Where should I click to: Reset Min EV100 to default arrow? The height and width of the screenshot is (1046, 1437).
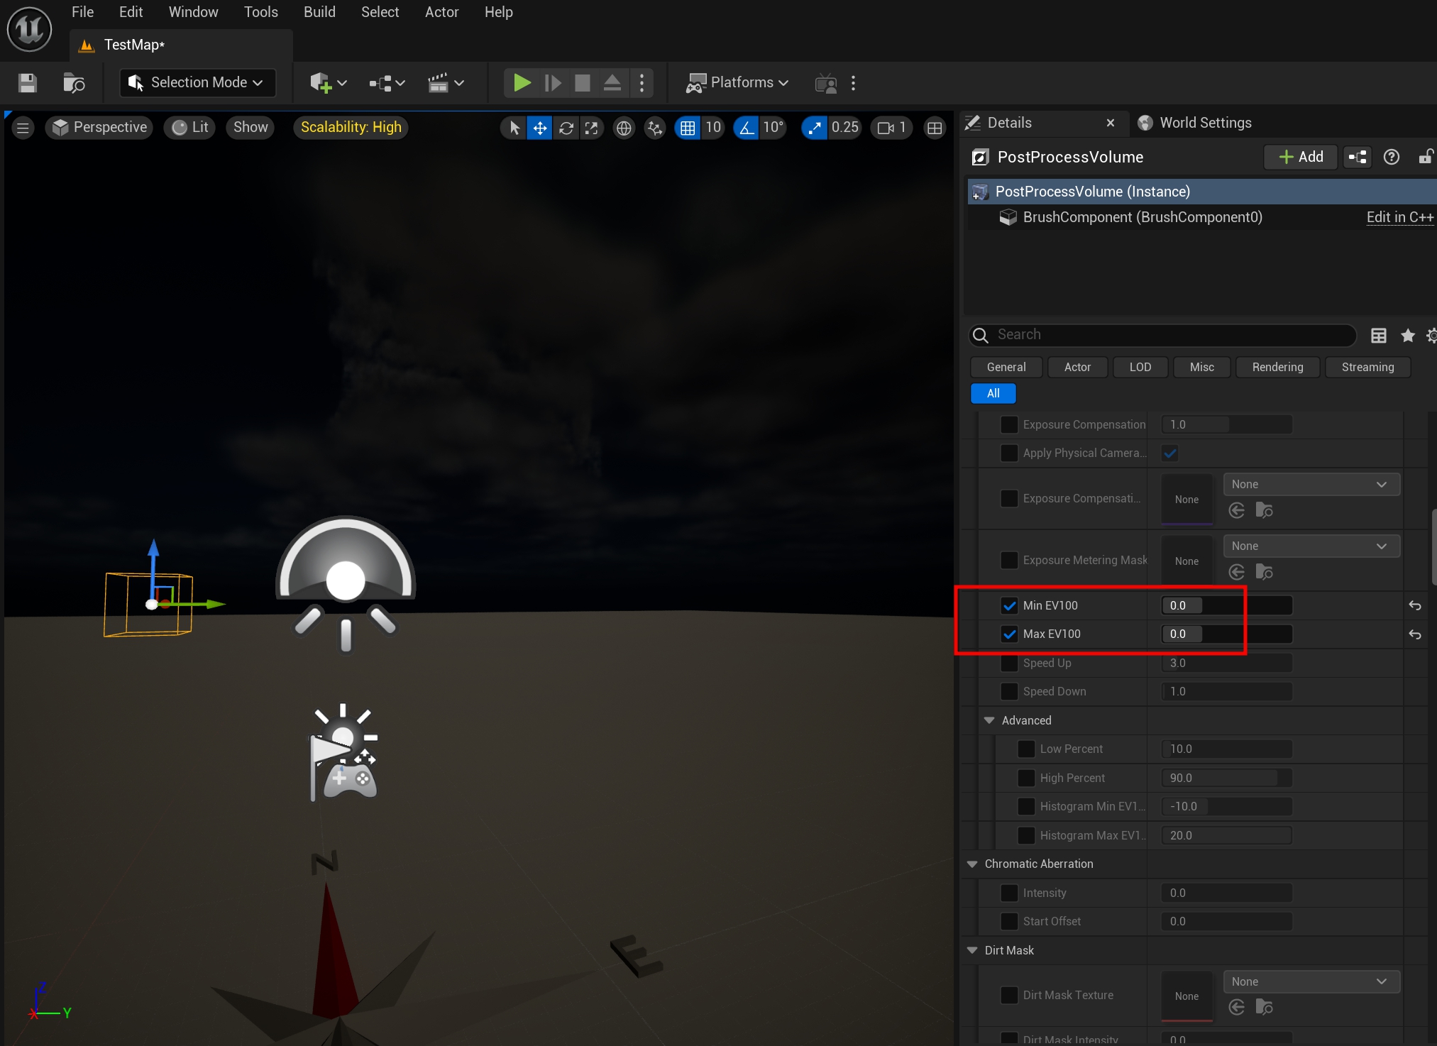(x=1414, y=605)
